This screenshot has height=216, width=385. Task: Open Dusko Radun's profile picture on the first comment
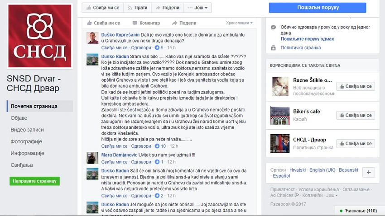coord(92,60)
